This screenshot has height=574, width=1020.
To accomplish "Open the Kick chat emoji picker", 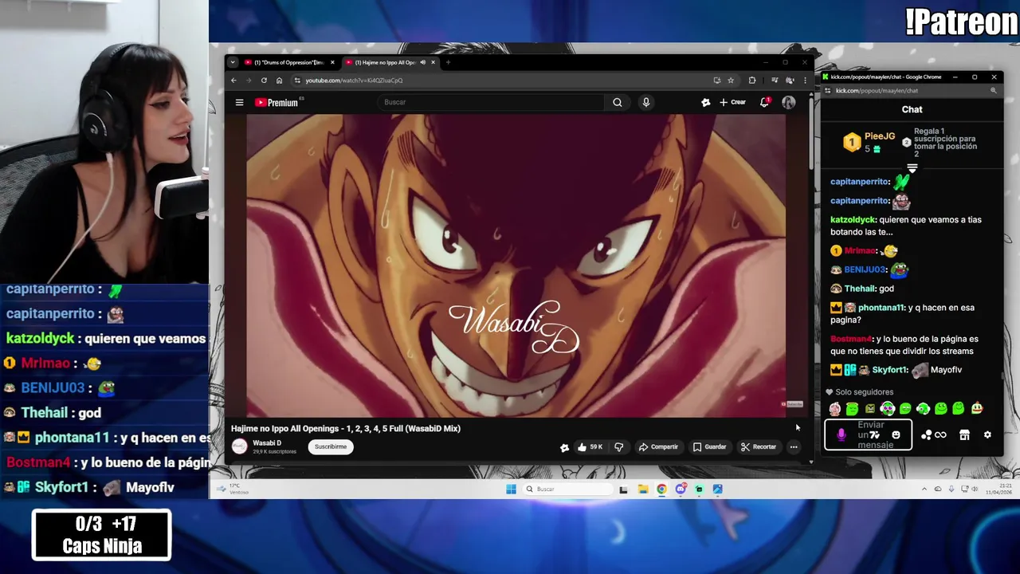I will [896, 435].
